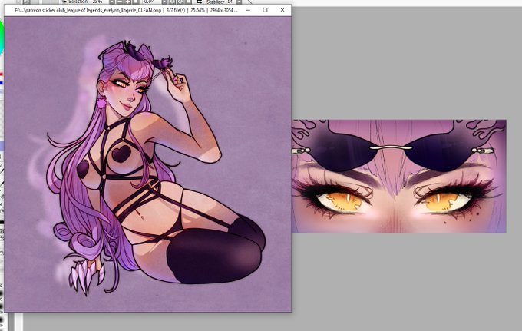Minimize the evelynn image viewer window
The height and width of the screenshot is (331, 522).
(x=248, y=10)
